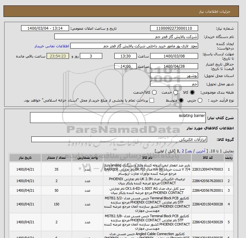Click the UK 2.5N terminal item name
The height and width of the screenshot is (238, 246).
pyautogui.click(x=147, y=181)
